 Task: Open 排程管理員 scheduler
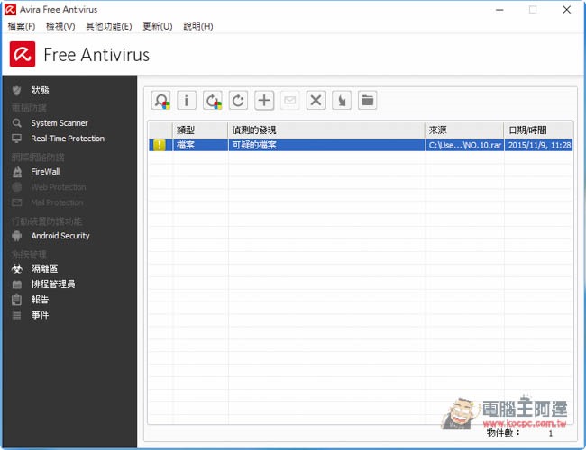point(53,284)
